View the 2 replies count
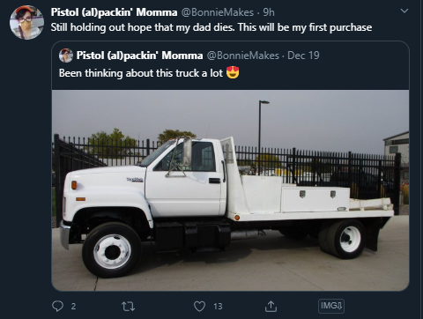Image resolution: width=423 pixels, height=319 pixels. coord(73,307)
